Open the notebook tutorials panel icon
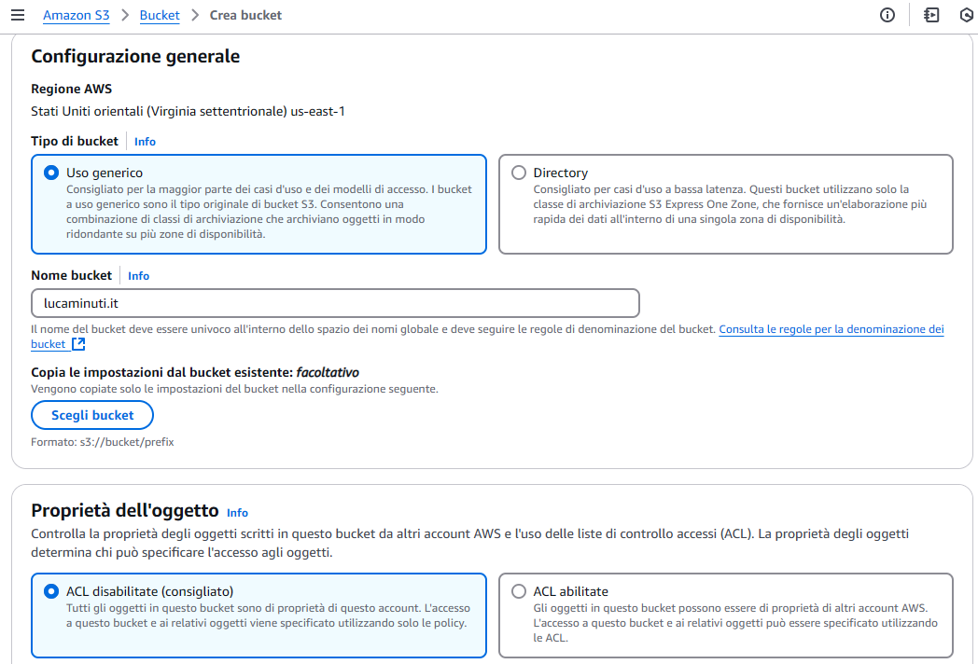Image resolution: width=978 pixels, height=664 pixels. (x=931, y=15)
